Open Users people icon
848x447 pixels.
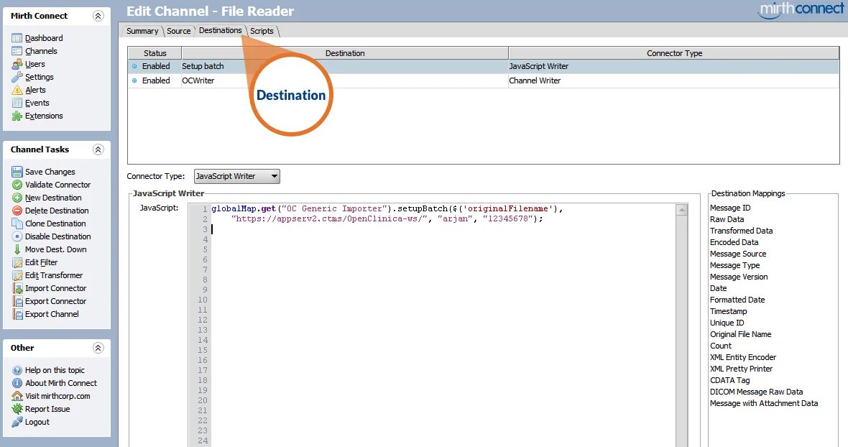point(17,64)
